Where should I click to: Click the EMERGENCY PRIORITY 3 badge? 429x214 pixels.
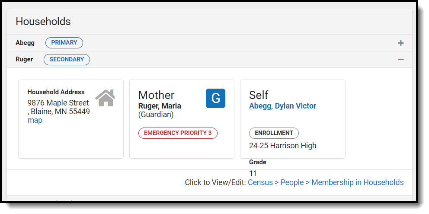pos(178,133)
